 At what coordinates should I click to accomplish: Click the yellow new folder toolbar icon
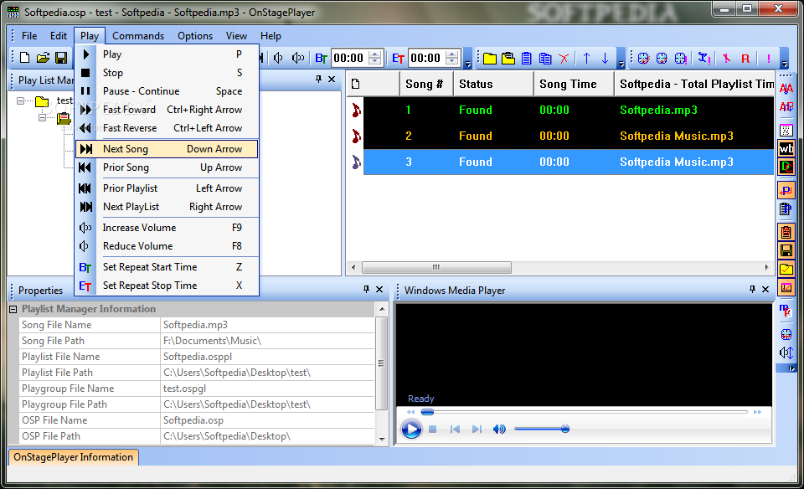pos(490,59)
